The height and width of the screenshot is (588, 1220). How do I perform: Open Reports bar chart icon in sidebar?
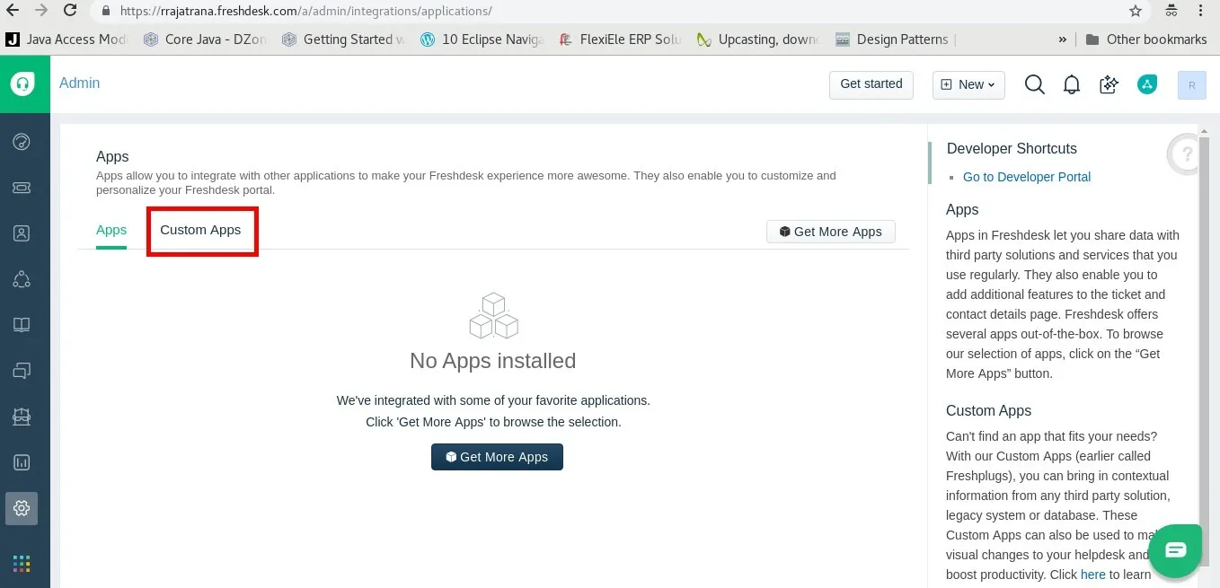pos(22,462)
